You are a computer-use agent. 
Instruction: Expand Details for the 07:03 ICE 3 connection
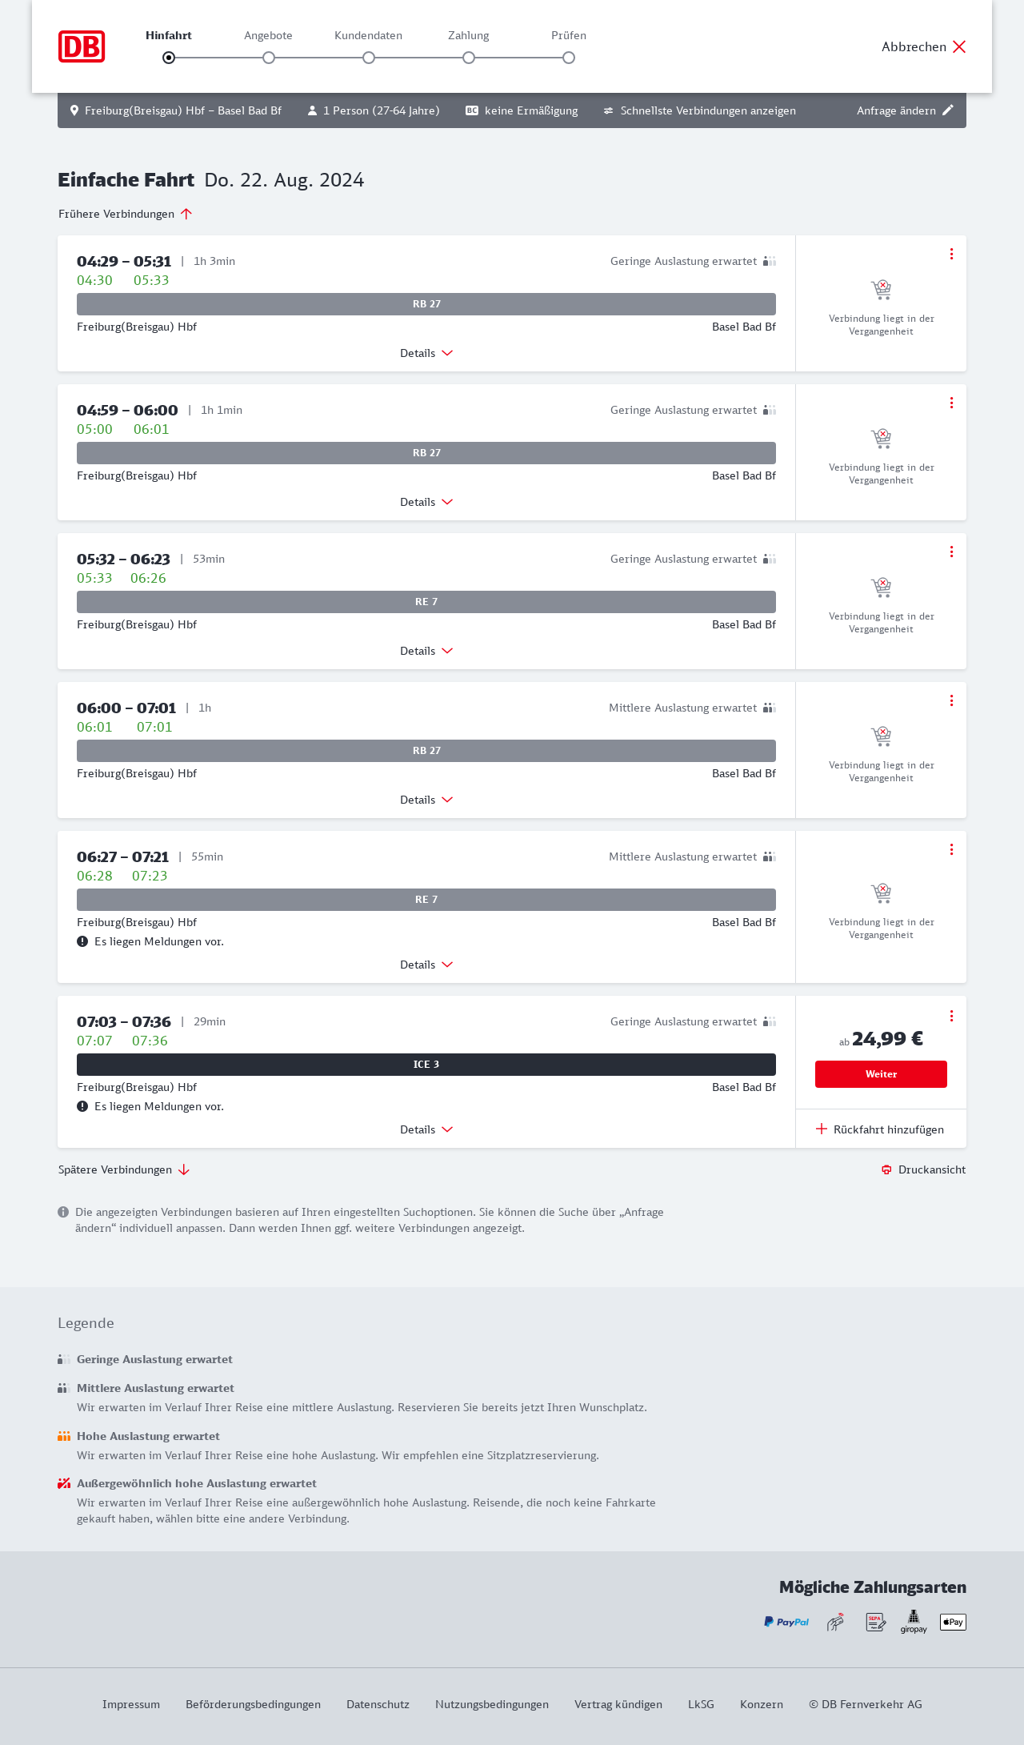coord(426,1129)
